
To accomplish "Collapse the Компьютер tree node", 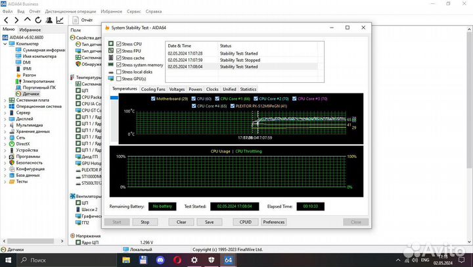I will [x=5, y=44].
